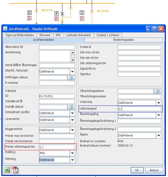The width and height of the screenshot is (168, 177).
Task: Click the Scada id field
Action: pos(139,47)
